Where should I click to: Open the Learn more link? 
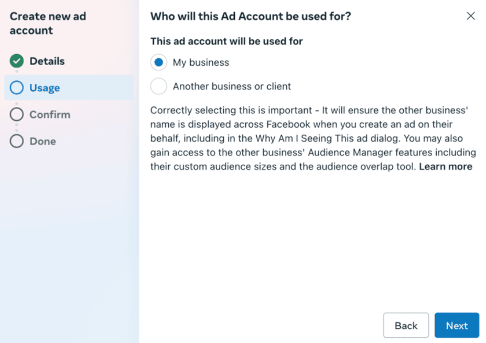pos(446,167)
